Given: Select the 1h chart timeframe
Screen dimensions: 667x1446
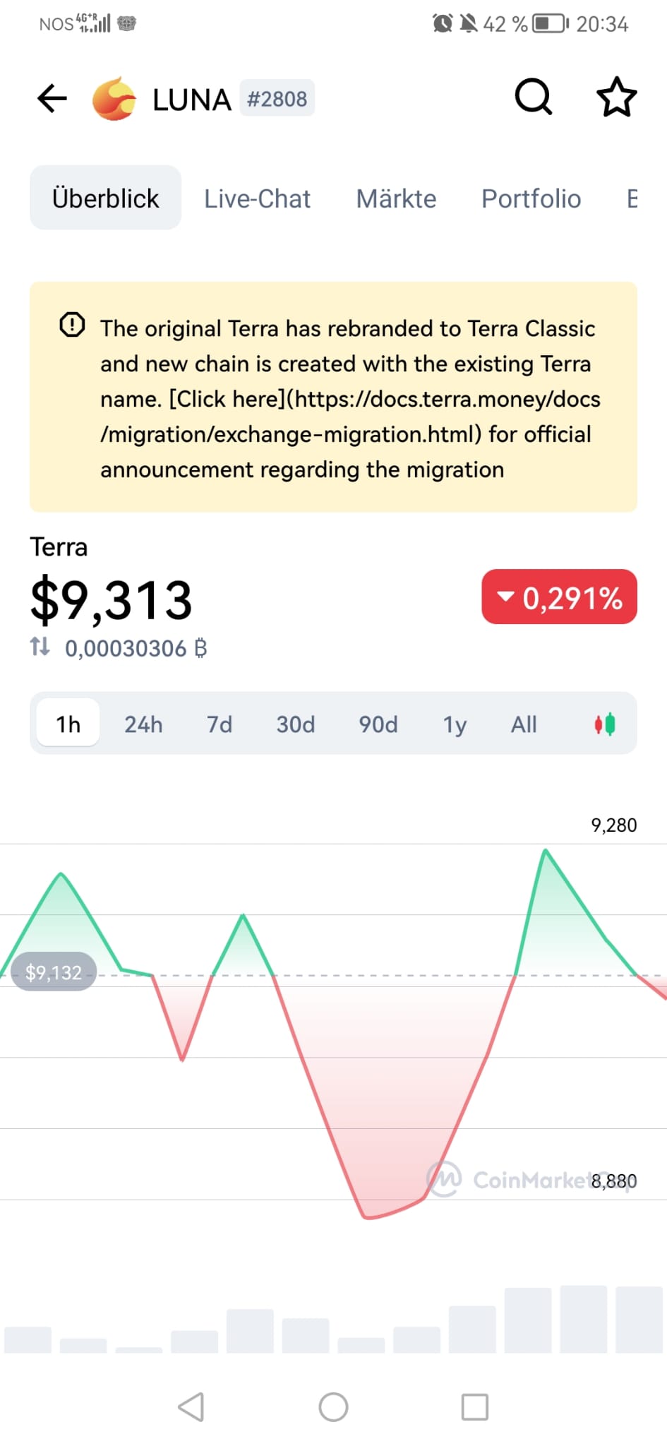Looking at the screenshot, I should coord(68,724).
